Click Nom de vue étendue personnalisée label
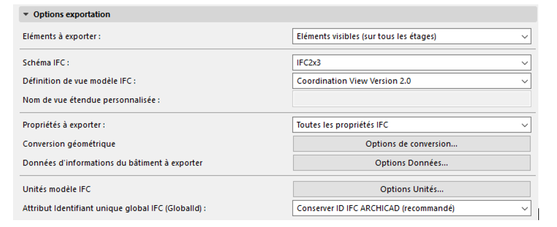The image size is (557, 227). coord(91,100)
